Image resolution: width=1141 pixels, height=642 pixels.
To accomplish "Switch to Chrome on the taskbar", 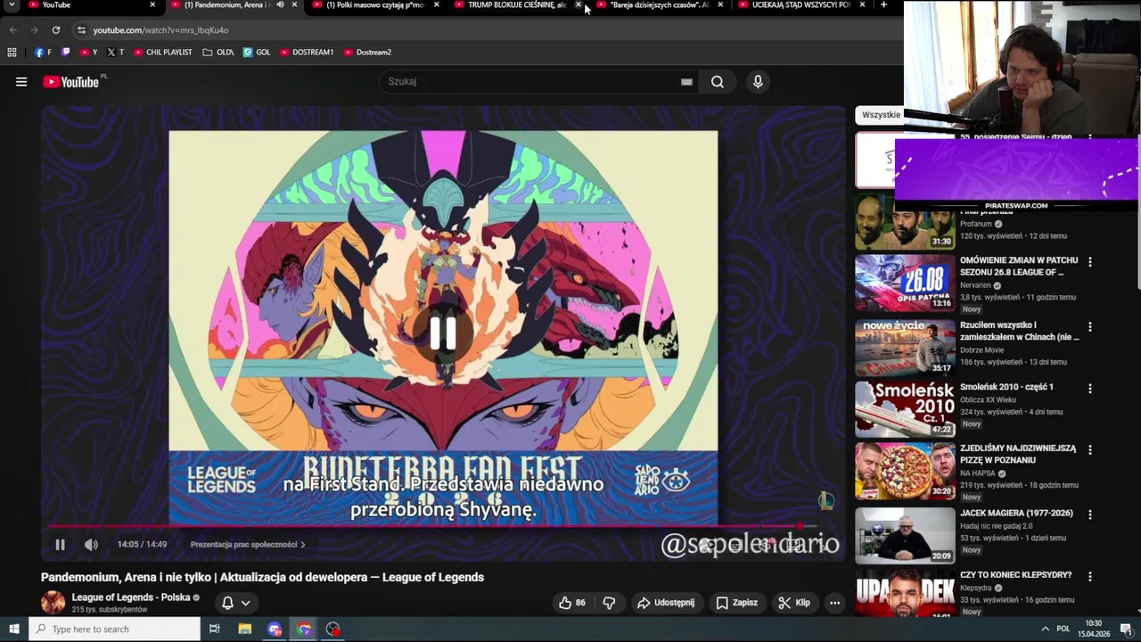I will tap(304, 629).
